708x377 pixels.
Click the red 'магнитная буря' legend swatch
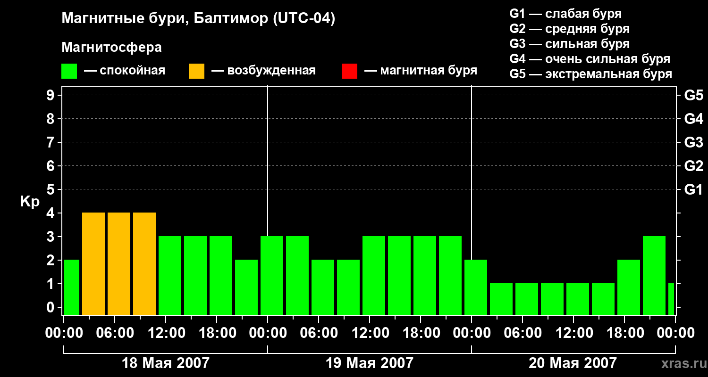(349, 71)
